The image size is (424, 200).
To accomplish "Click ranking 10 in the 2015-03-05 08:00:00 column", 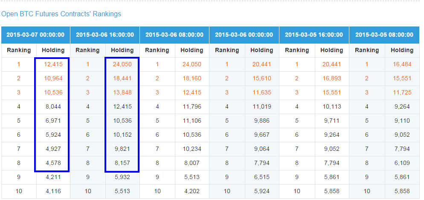I will 367,191.
